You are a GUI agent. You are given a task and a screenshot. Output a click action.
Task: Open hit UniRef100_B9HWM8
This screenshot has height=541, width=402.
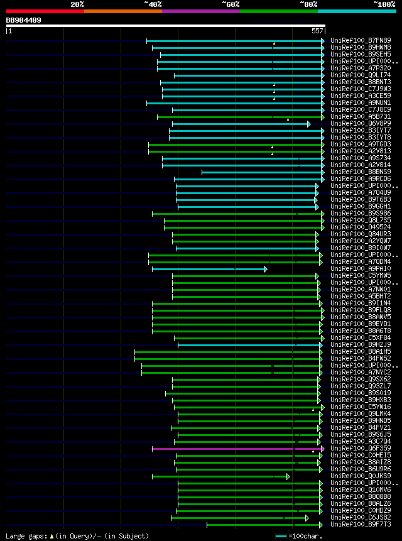(361, 47)
